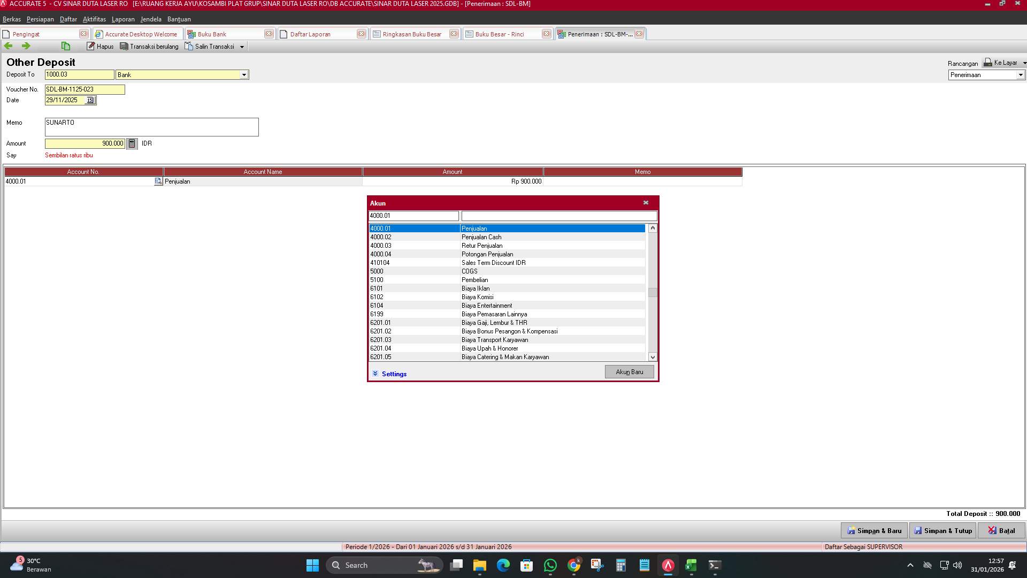This screenshot has width=1027, height=578.
Task: Open the Aktifitas menu
Action: (94, 19)
